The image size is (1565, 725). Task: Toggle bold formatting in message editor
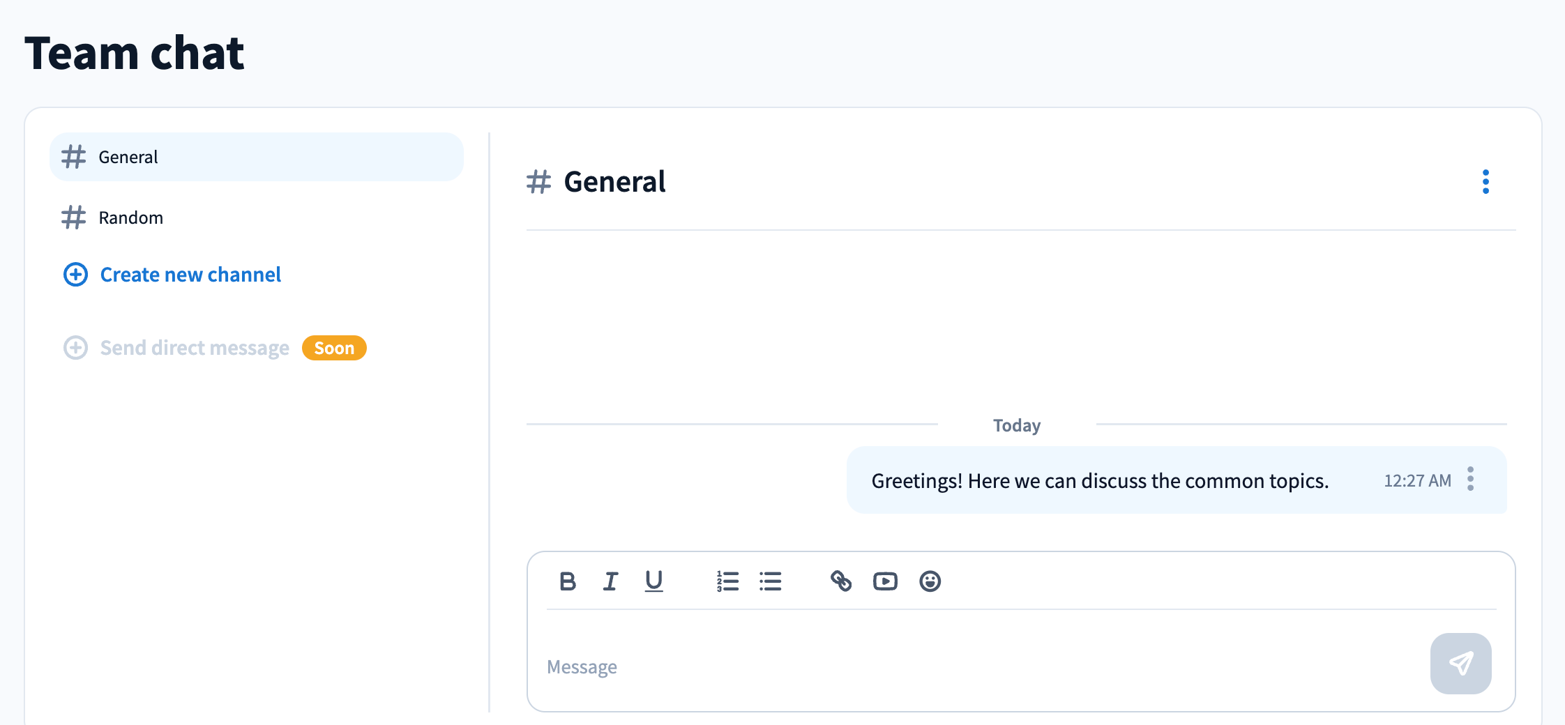point(568,581)
